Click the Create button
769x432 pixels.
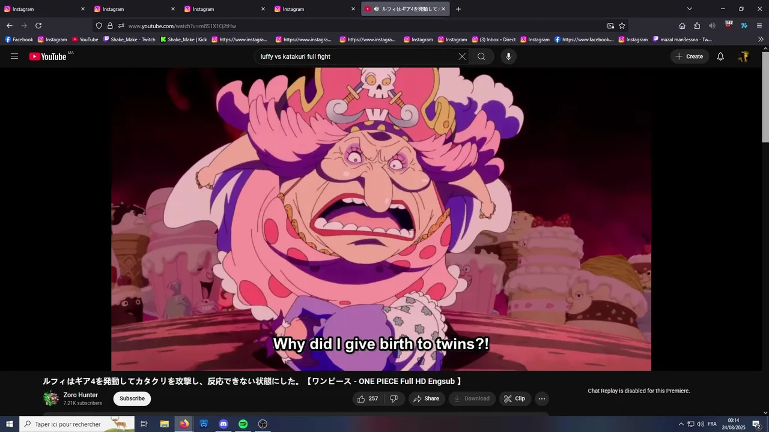click(x=689, y=56)
